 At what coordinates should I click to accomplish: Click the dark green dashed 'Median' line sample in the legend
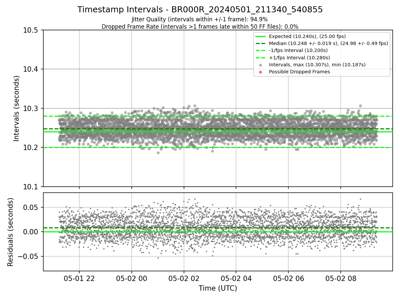pos(261,43)
